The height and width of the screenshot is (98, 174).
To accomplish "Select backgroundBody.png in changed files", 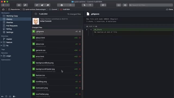I will pos(57,64).
